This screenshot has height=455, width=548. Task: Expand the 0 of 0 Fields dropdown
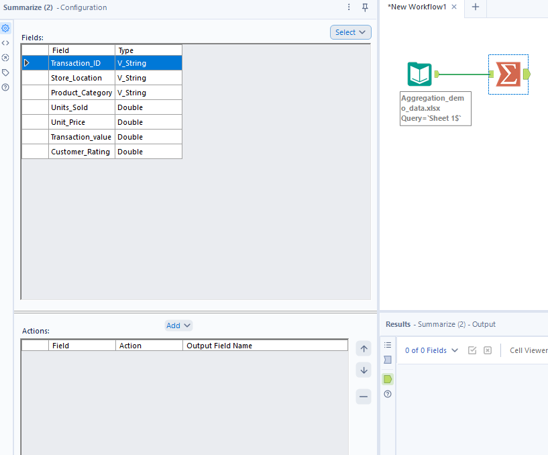coord(431,350)
